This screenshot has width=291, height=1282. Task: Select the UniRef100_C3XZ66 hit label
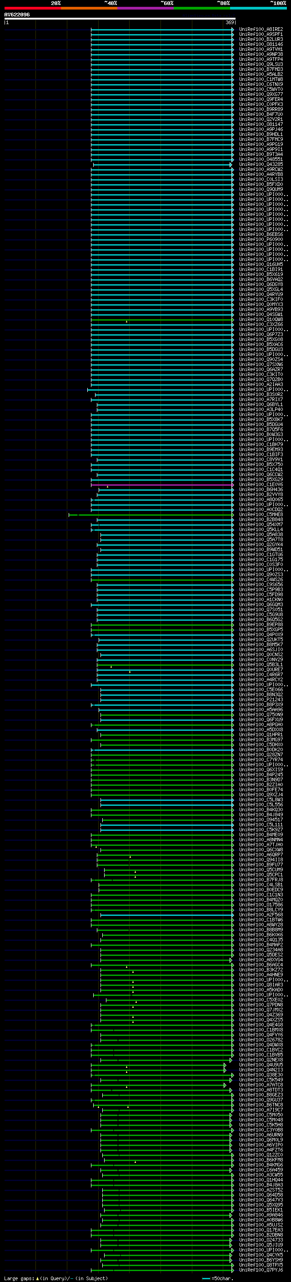click(x=261, y=325)
